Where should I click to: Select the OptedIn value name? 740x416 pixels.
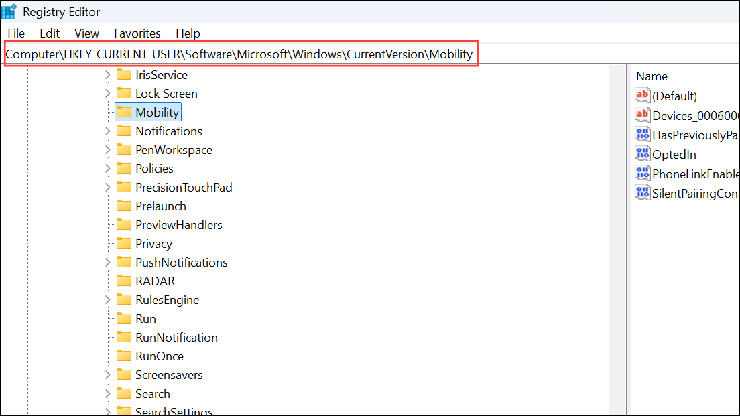click(674, 154)
